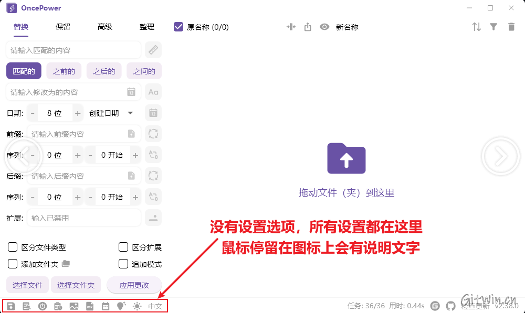Toggle the eye preview icon beside 新名称
Screen dimensions: 525x313
tap(324, 27)
